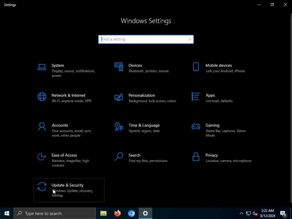Click the magnifier in Find a setting box
Image resolution: width=292 pixels, height=219 pixels.
click(x=190, y=39)
